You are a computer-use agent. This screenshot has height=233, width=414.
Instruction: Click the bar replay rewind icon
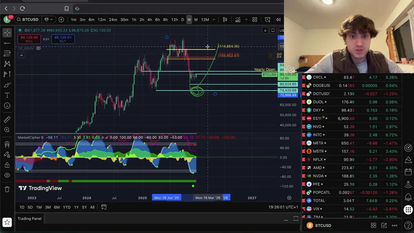pyautogui.click(x=278, y=20)
